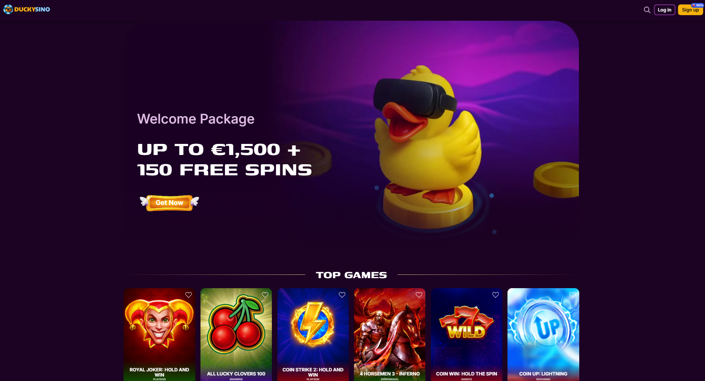This screenshot has width=705, height=381.
Task: Open Coin Strike 2 game thumbnail
Action: point(313,335)
